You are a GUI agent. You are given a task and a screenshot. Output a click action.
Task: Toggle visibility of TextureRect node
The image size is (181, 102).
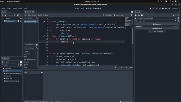[x=21, y=21]
